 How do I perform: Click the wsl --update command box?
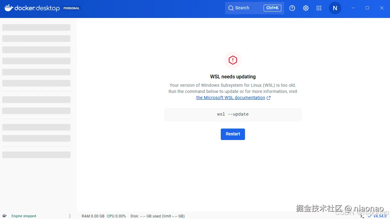tap(233, 114)
